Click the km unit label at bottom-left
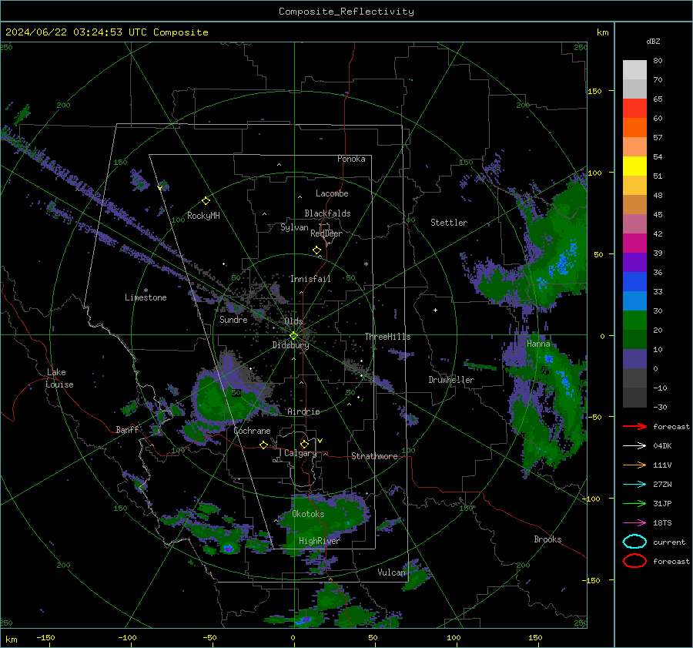This screenshot has width=693, height=648. pos(12,640)
